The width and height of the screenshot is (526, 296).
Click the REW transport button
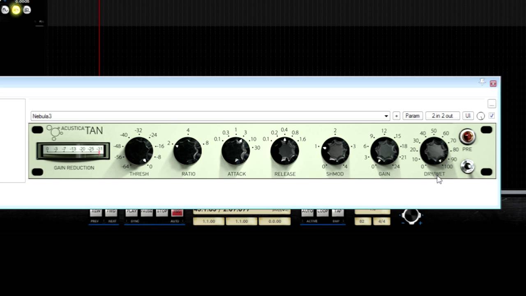pyautogui.click(x=96, y=212)
